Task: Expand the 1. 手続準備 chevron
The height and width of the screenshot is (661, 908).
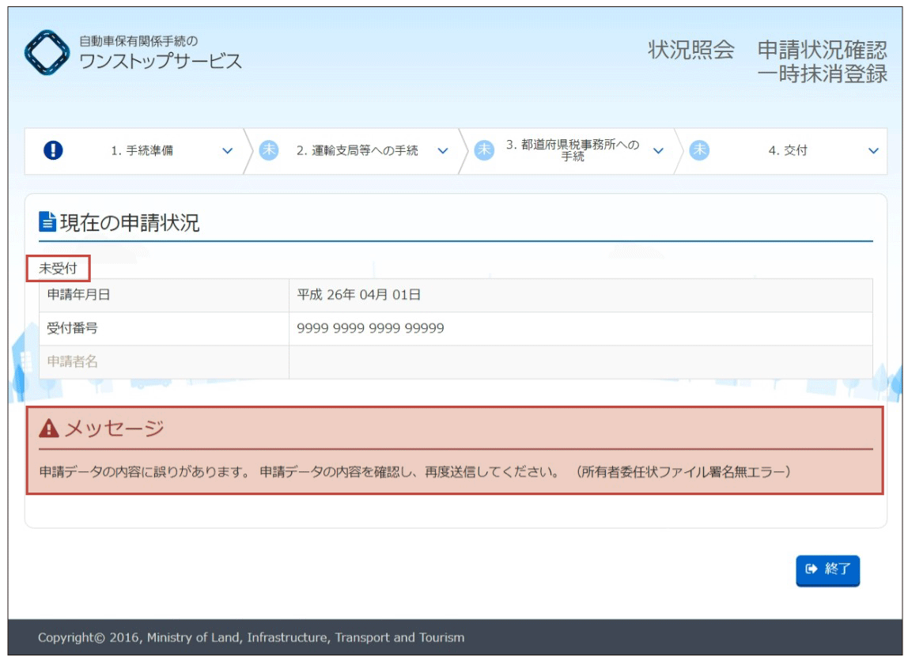Action: pos(228,151)
